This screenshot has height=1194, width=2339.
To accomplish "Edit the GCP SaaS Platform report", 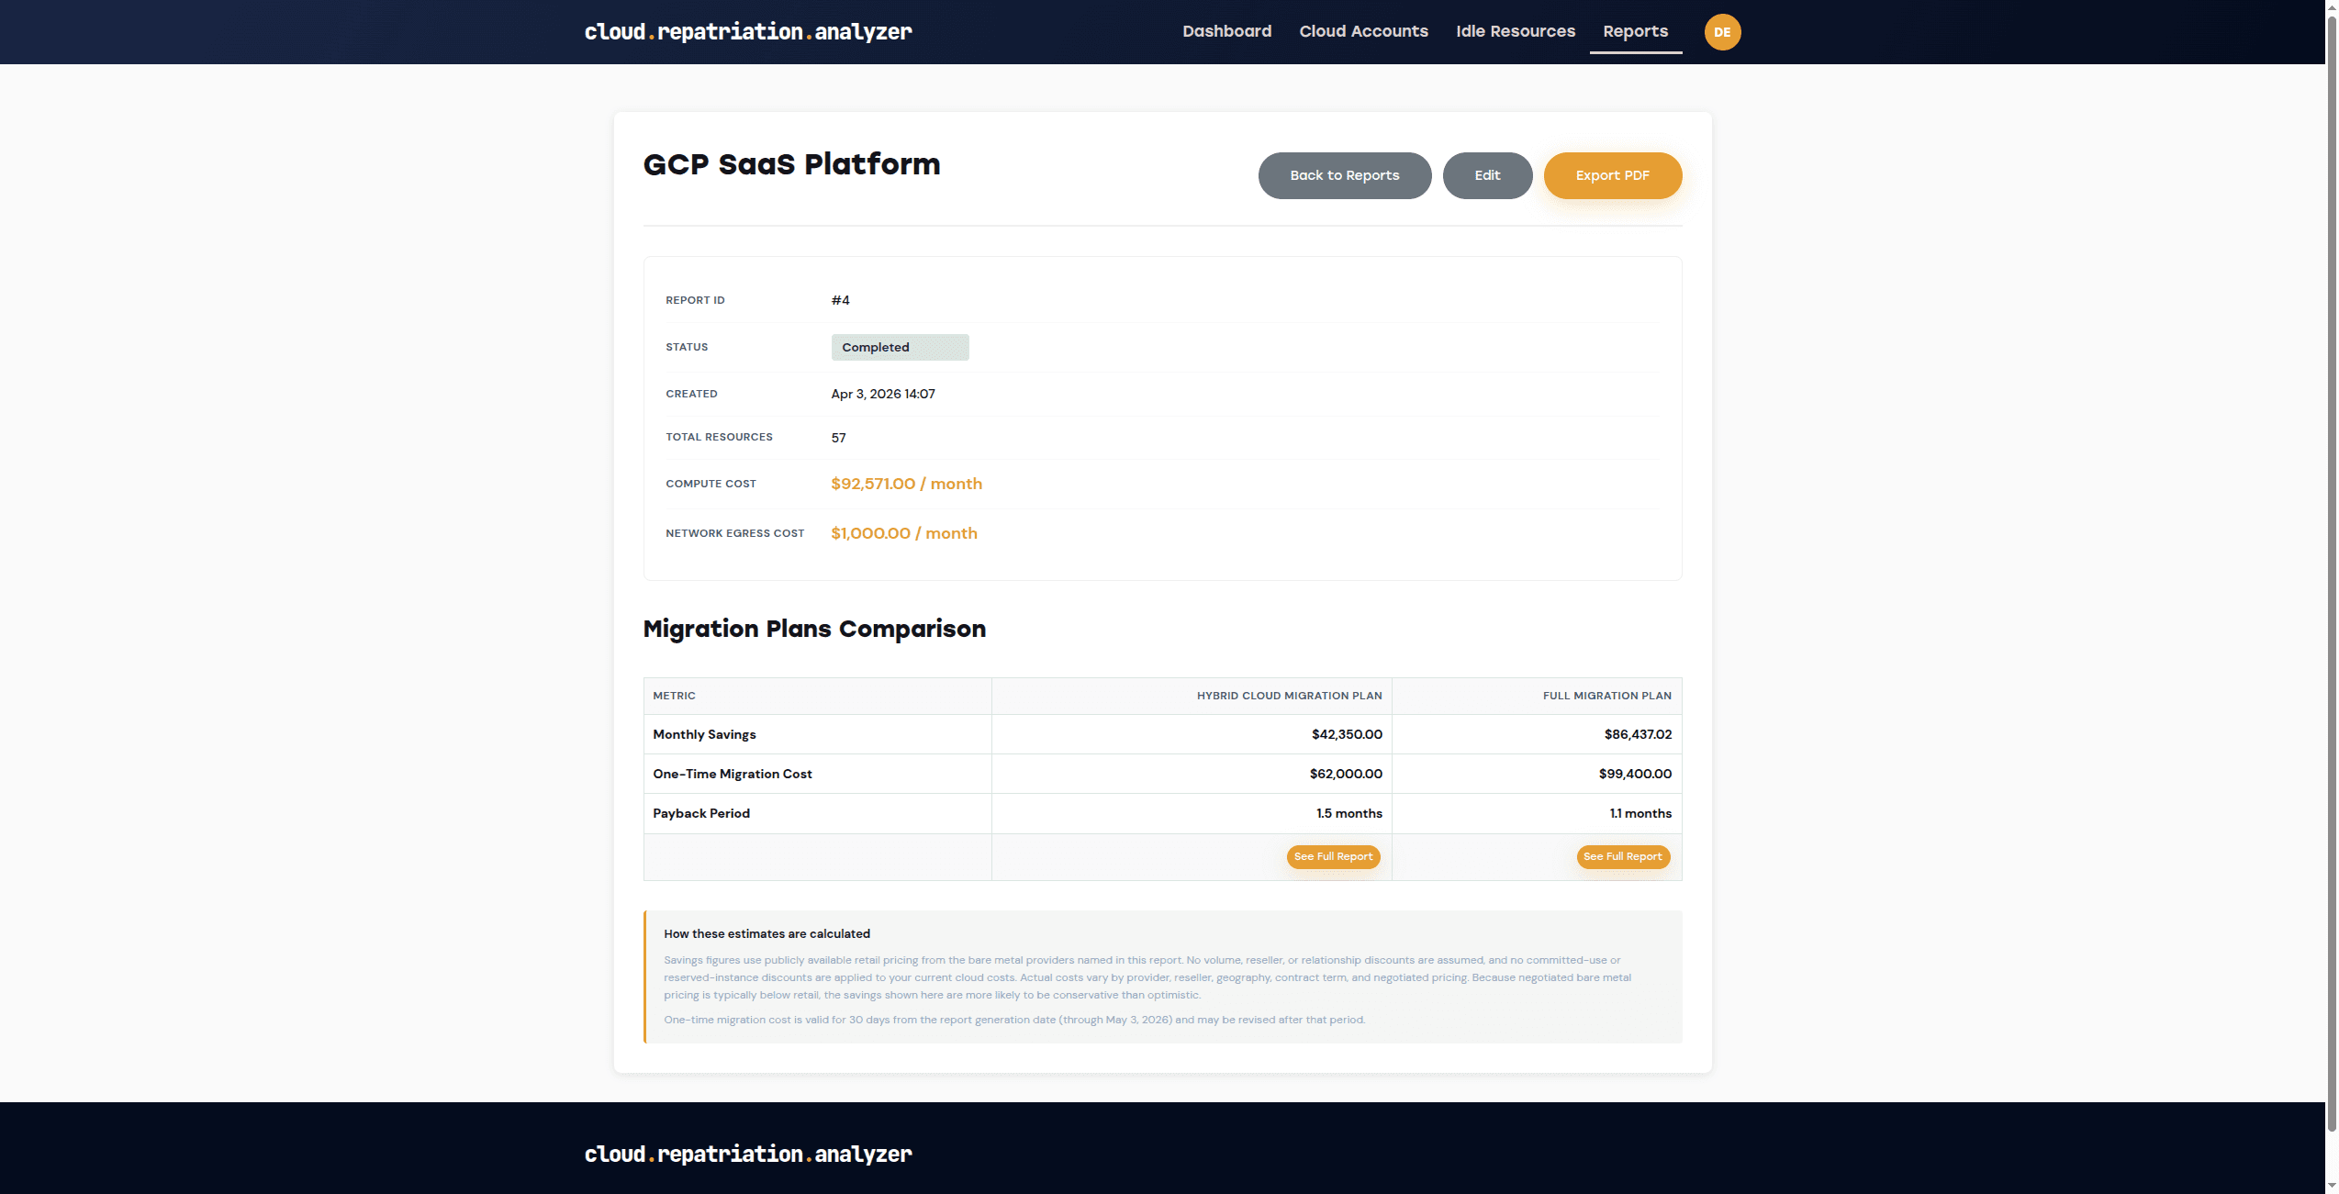I will pos(1487,175).
